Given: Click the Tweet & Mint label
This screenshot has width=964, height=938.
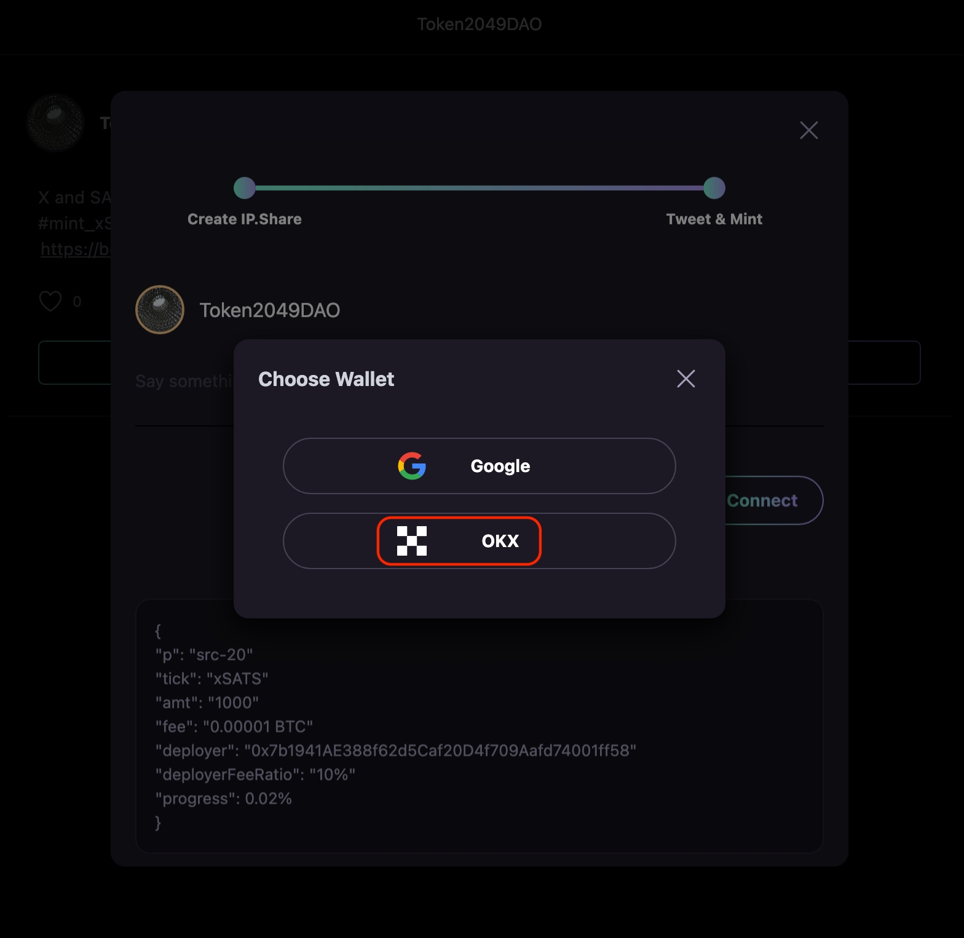Looking at the screenshot, I should coord(714,219).
